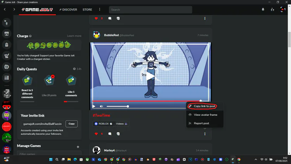Open taskbar Search magnifier

[57, 160]
